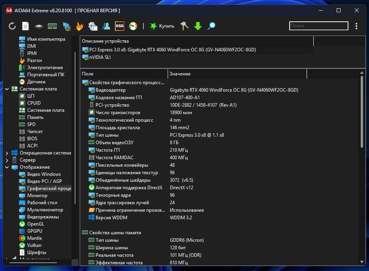Open the OpenGL tree item
This screenshot has width=369, height=271.
coord(32,224)
